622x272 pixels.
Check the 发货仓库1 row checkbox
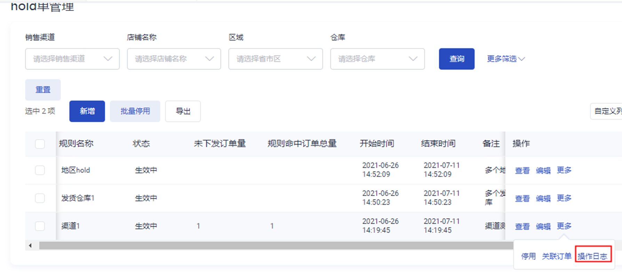40,198
